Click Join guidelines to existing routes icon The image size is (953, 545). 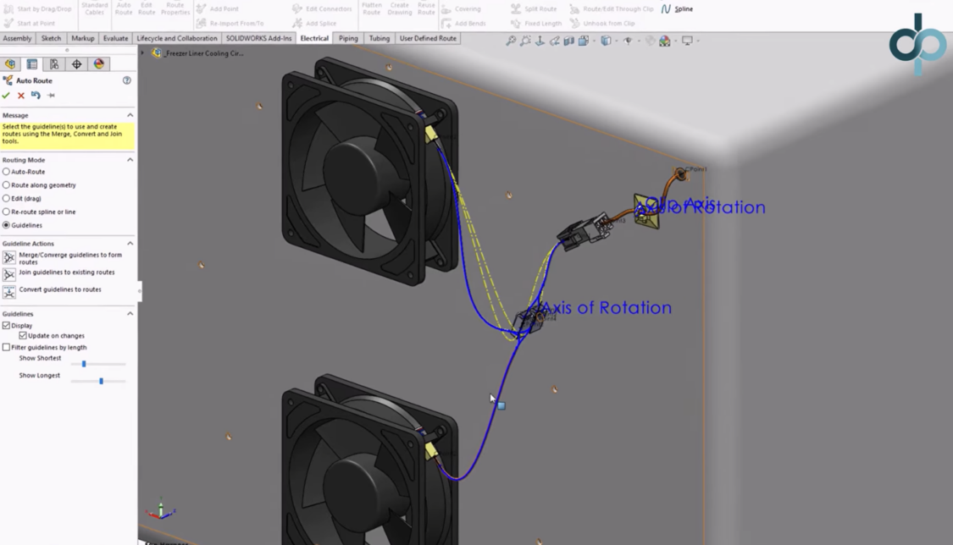click(9, 274)
